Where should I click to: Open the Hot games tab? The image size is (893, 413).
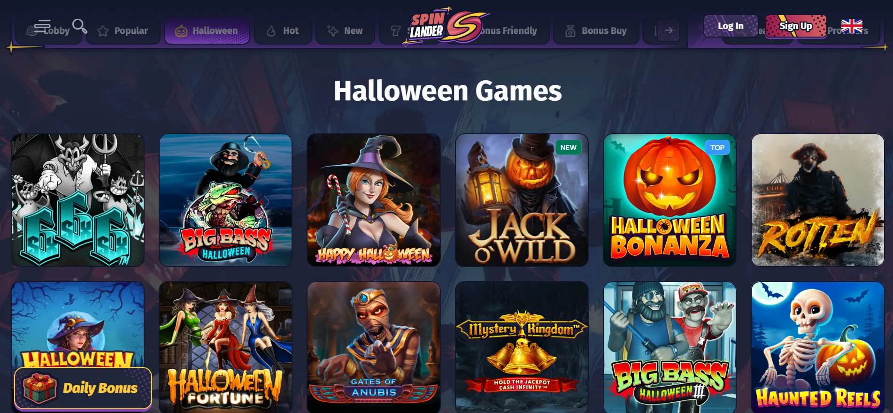click(x=283, y=31)
